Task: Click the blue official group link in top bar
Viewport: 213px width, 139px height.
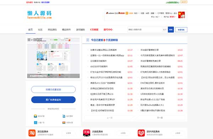Action: [45, 2]
